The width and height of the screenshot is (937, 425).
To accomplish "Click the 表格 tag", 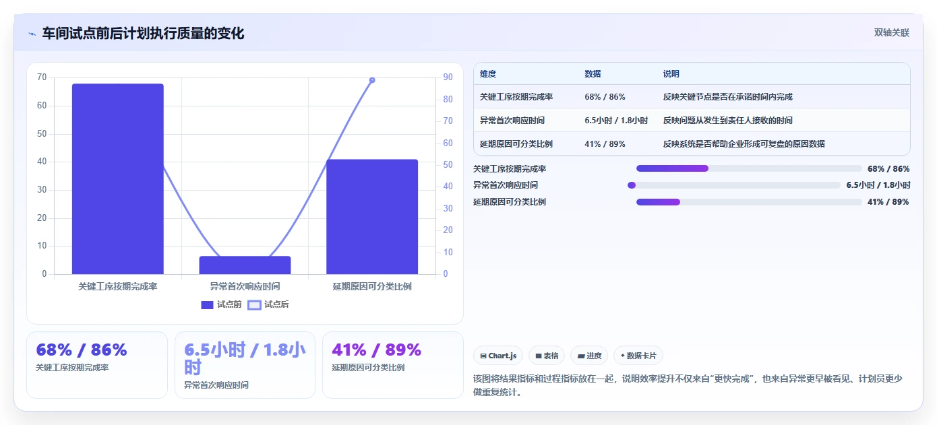I will [547, 356].
